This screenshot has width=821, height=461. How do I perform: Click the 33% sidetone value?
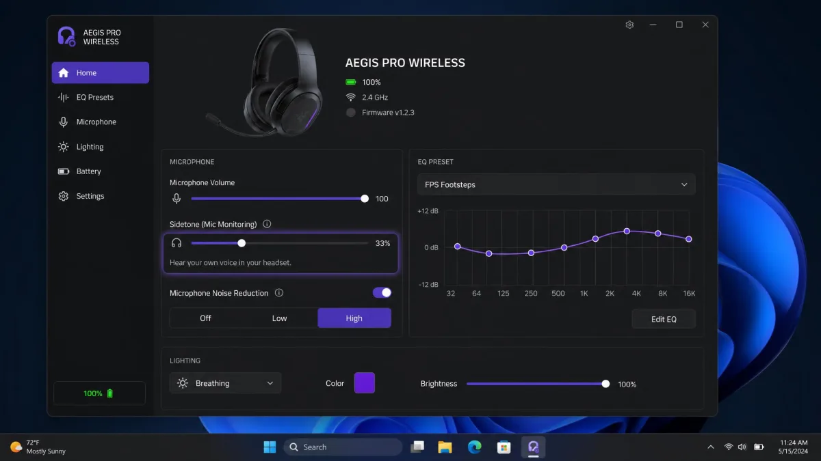point(383,243)
